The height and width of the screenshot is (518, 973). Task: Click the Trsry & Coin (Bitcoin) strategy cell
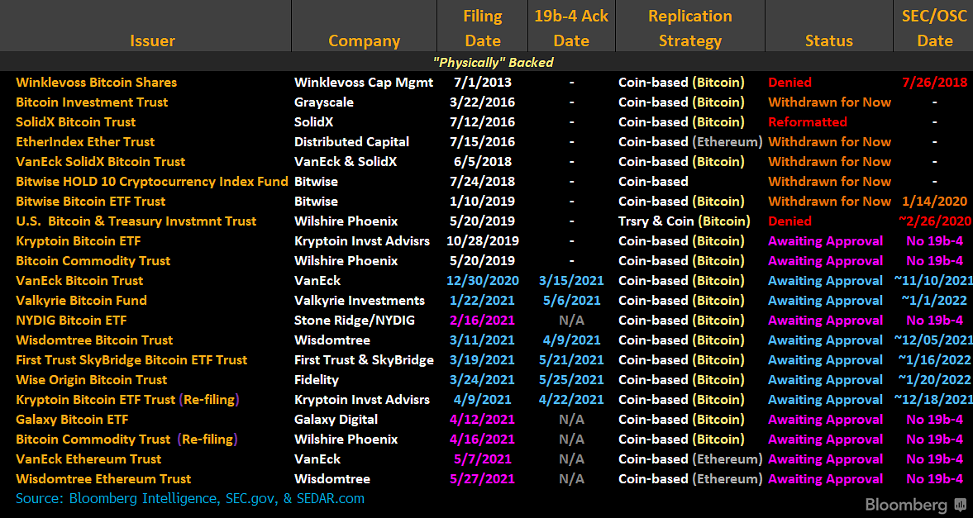pos(684,221)
